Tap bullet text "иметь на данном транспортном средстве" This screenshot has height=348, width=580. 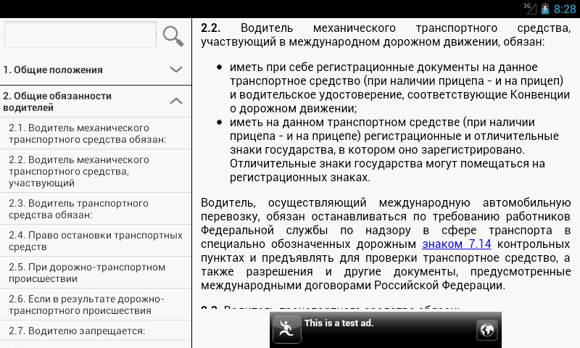346,123
